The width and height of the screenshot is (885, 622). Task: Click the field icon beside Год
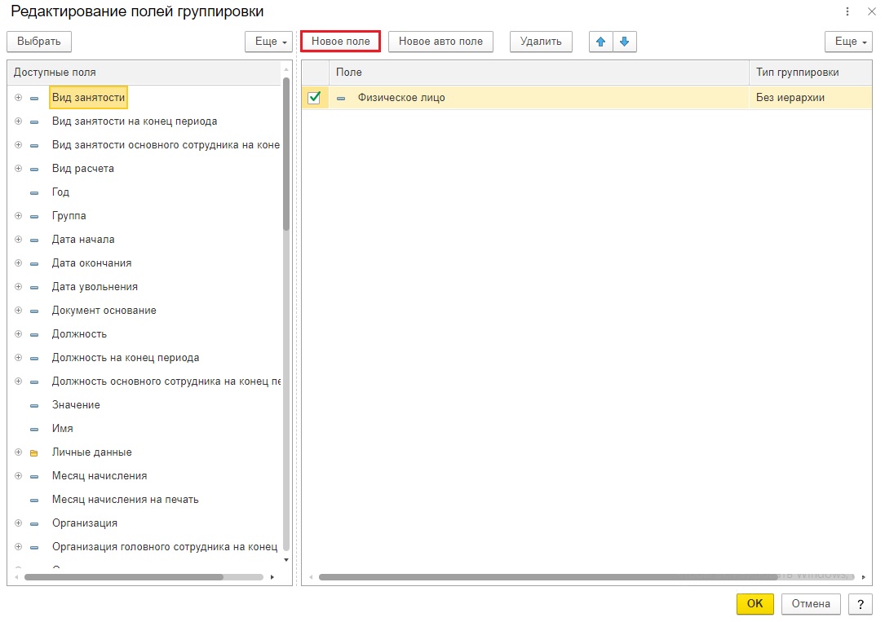coord(34,193)
